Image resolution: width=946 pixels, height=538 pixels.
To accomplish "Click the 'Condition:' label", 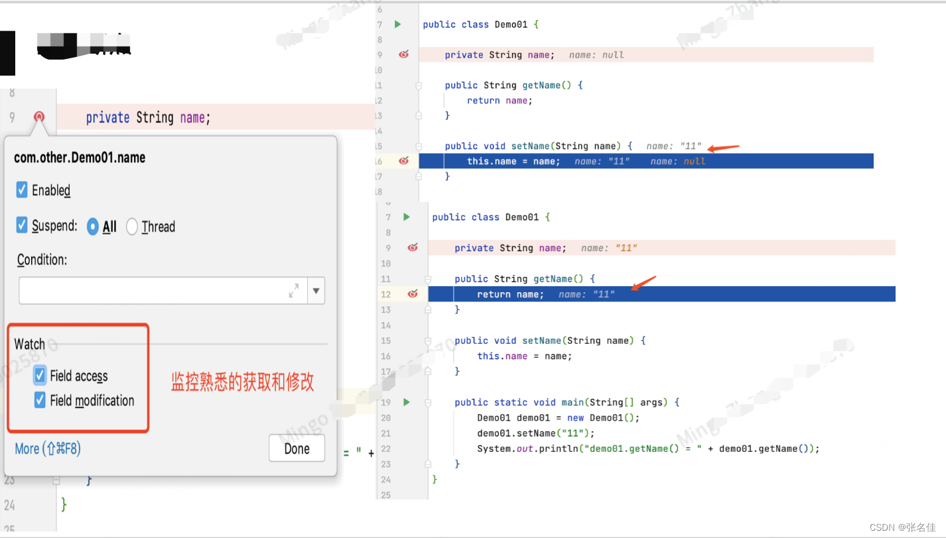I will tap(42, 260).
